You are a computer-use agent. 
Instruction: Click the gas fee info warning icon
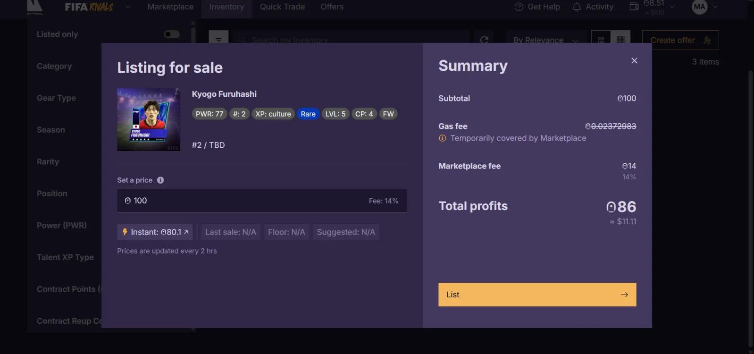[442, 138]
